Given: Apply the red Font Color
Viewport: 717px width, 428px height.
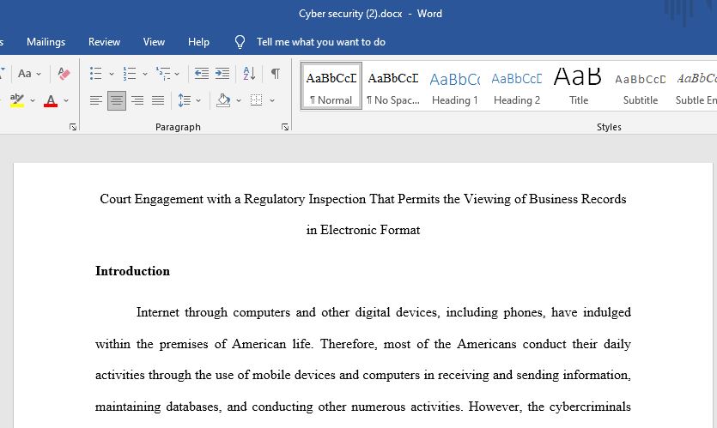Looking at the screenshot, I should (x=51, y=100).
